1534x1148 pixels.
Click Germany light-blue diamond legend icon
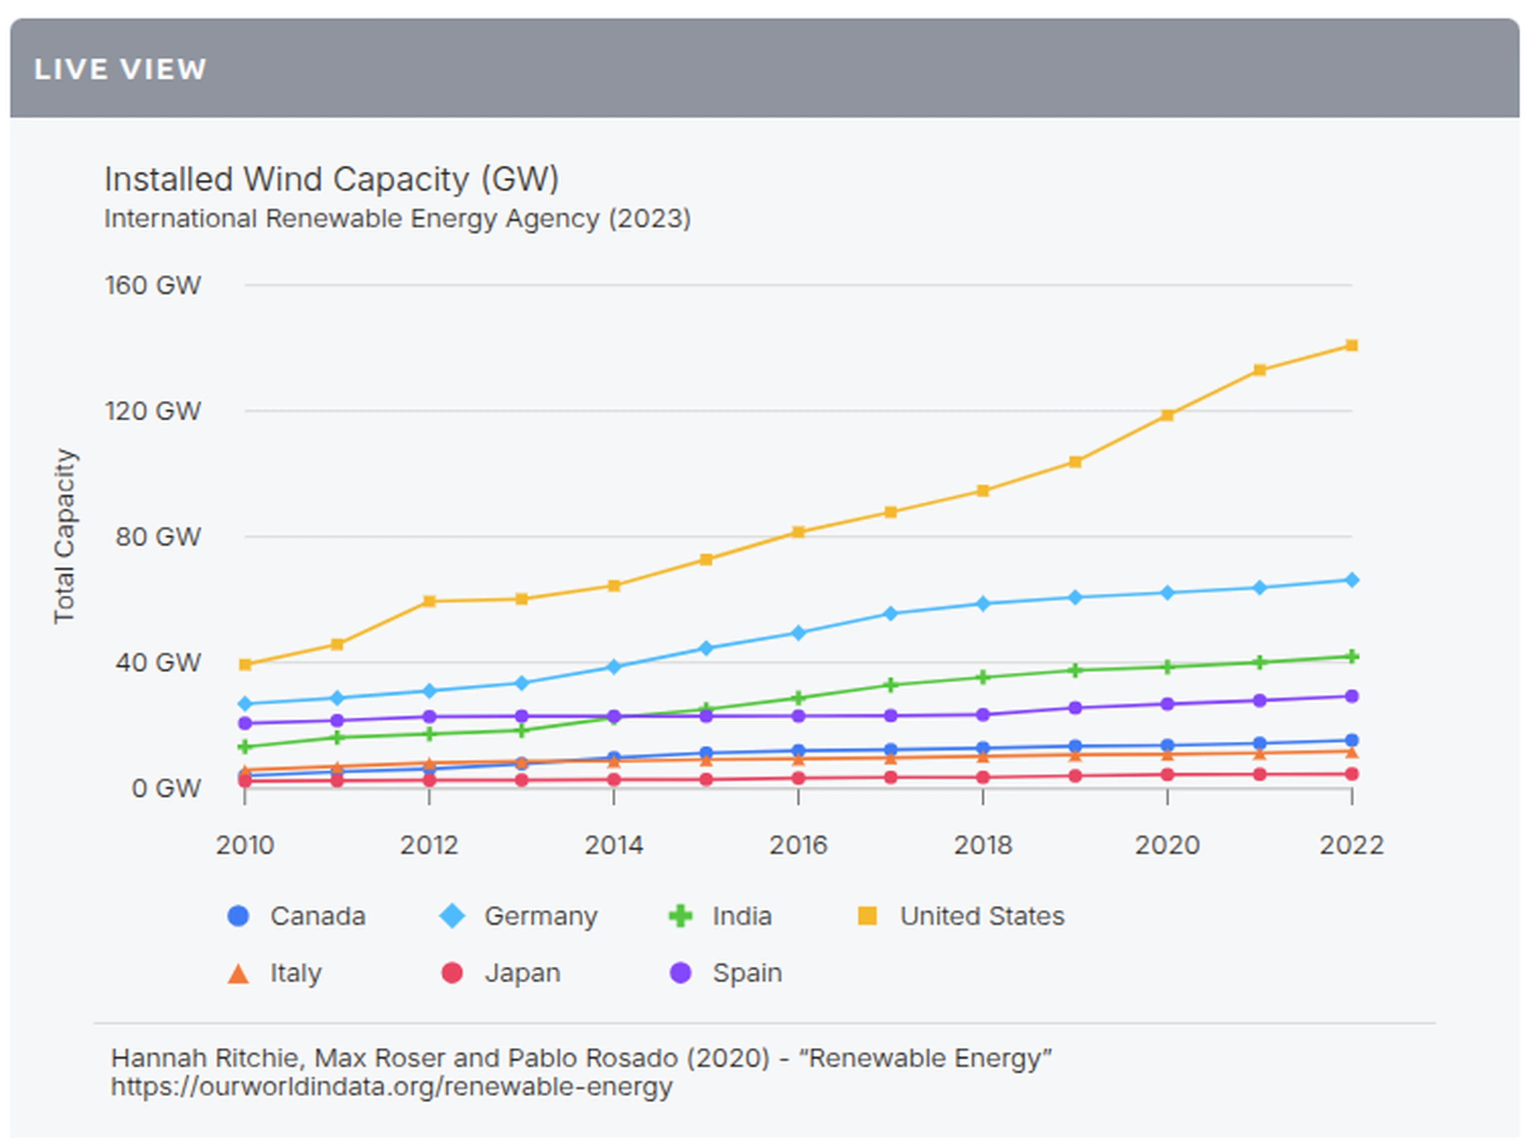pos(452,916)
